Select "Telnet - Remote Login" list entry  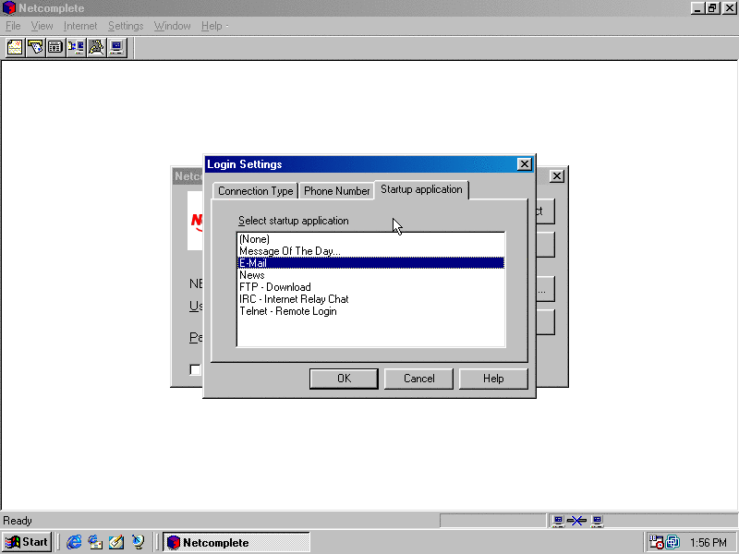[x=287, y=311]
